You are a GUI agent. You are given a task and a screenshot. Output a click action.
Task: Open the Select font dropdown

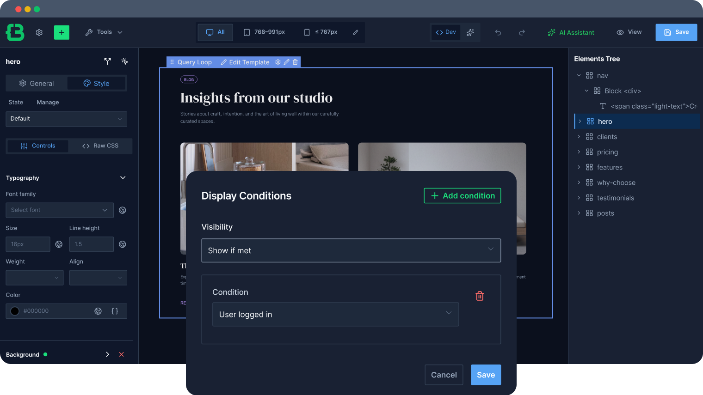pyautogui.click(x=59, y=210)
